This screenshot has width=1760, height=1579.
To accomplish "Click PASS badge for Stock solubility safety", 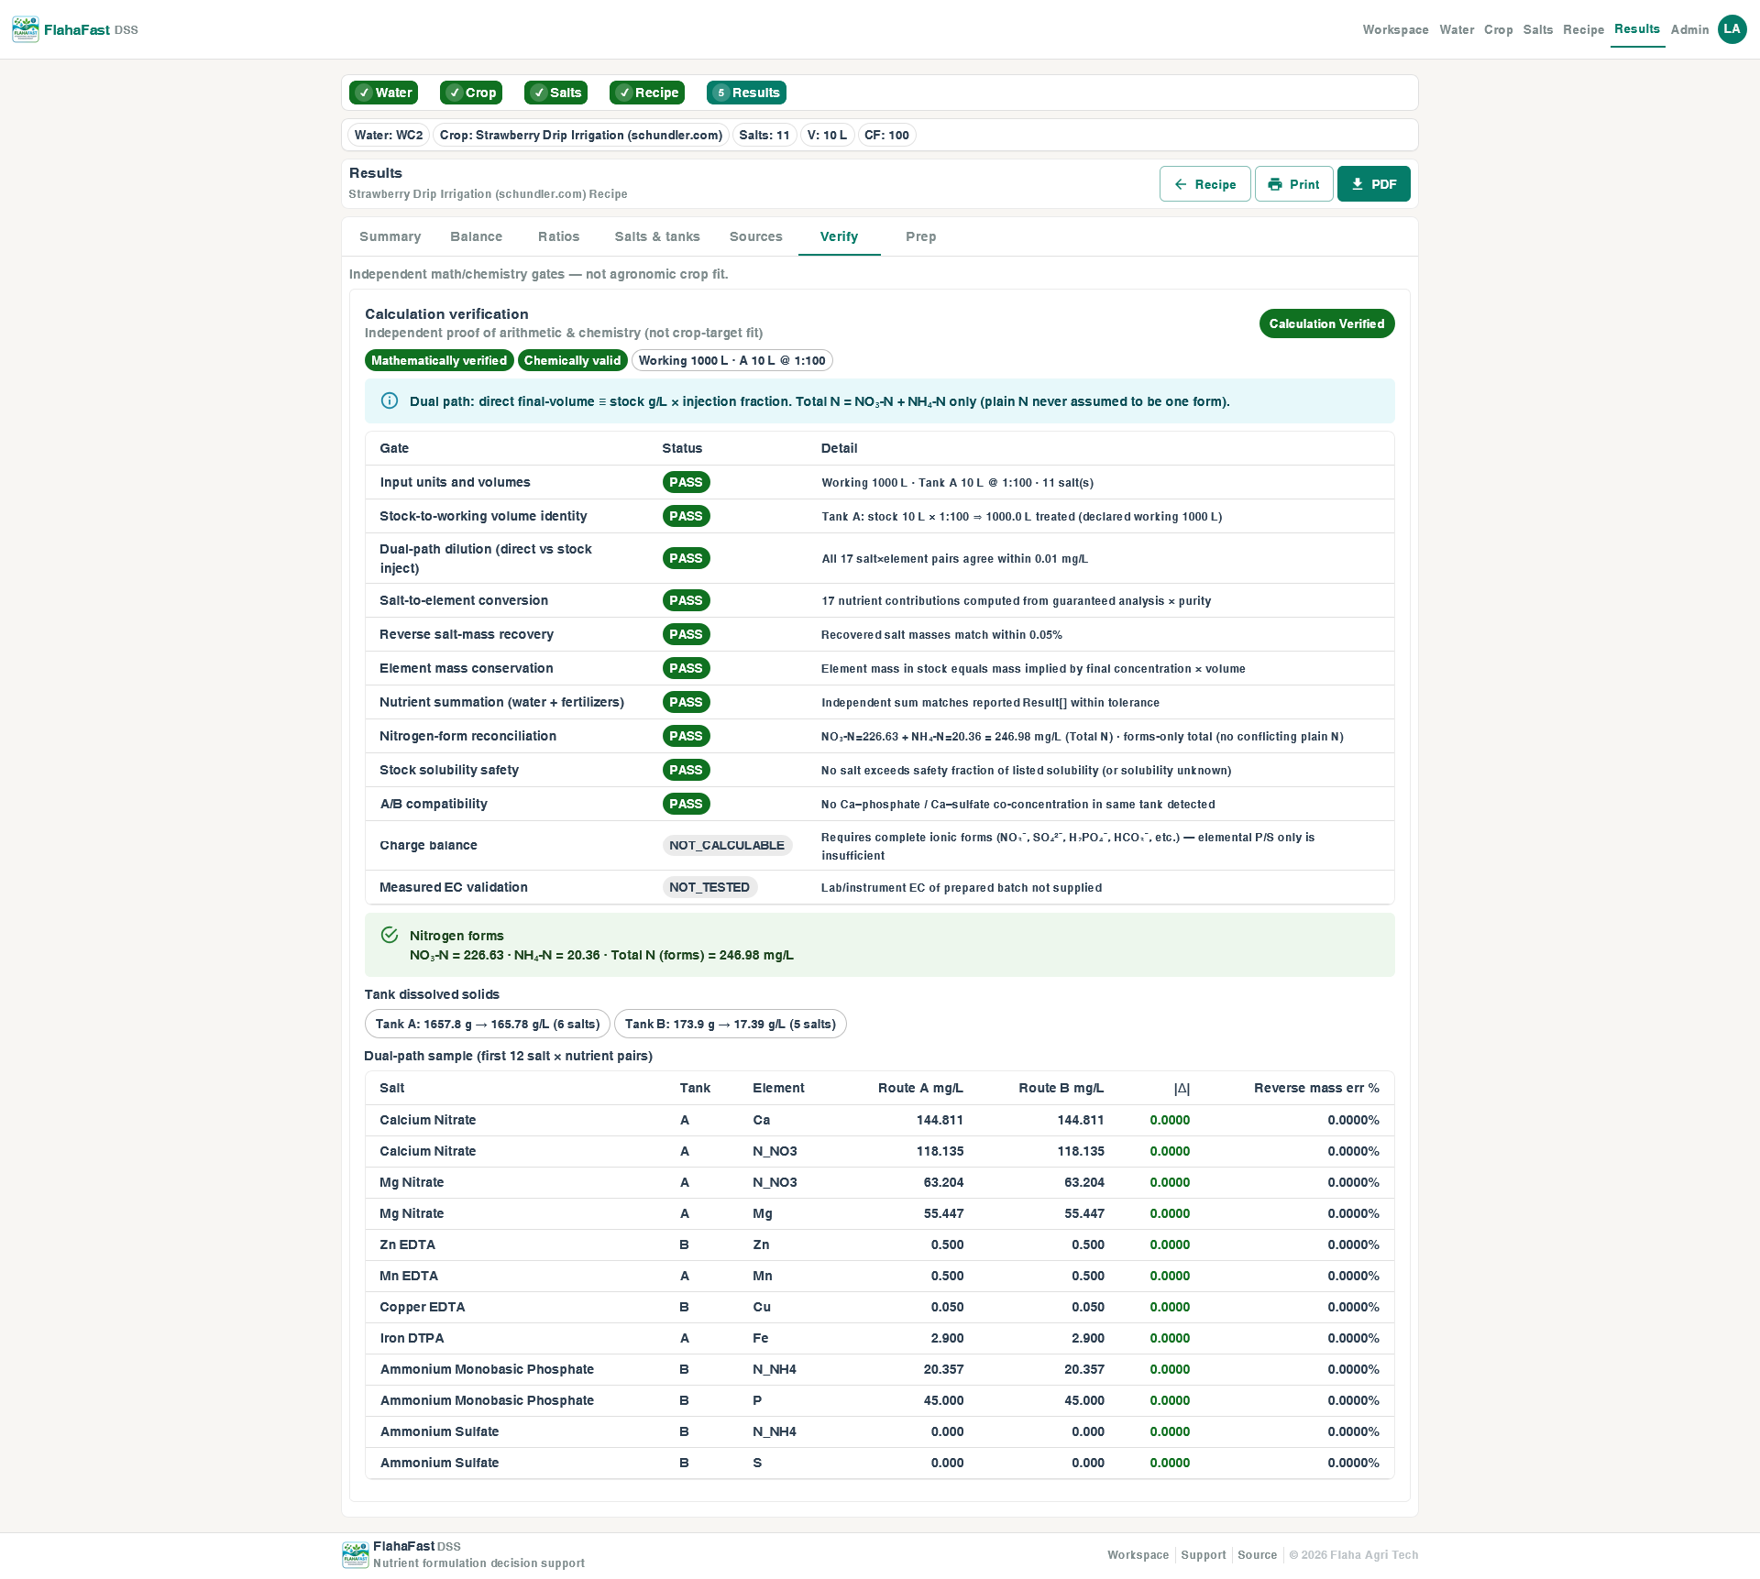I will pyautogui.click(x=686, y=770).
